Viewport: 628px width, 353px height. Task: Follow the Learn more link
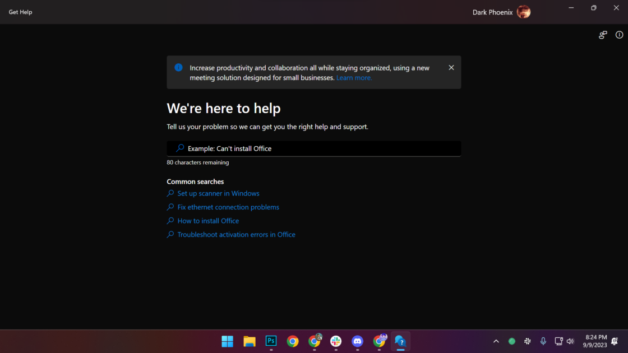click(354, 78)
